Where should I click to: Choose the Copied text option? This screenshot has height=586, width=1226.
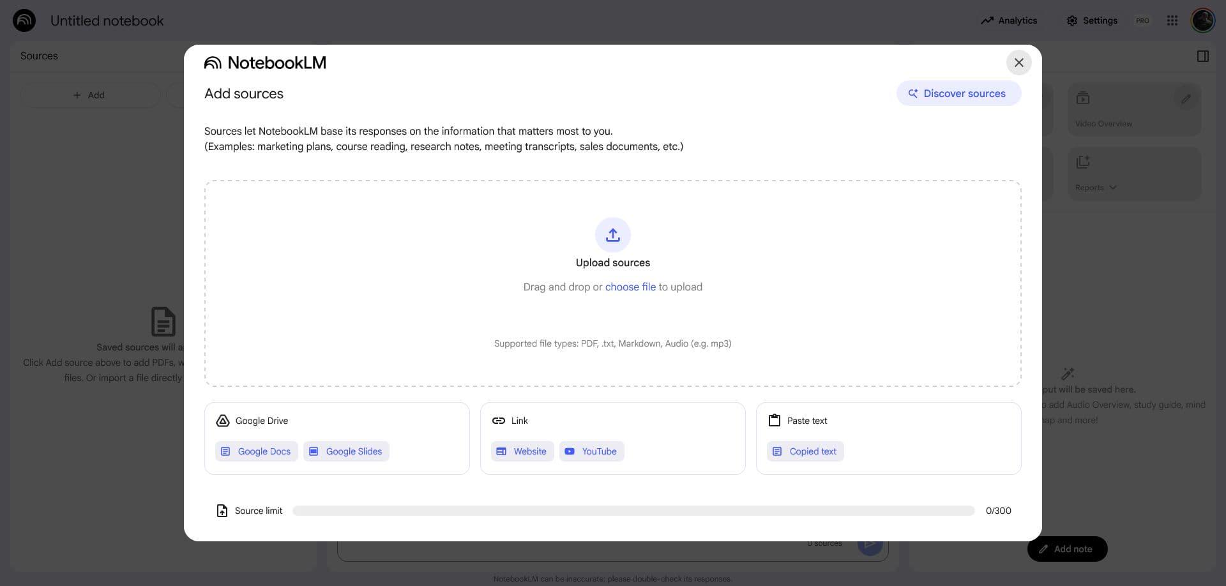pos(805,451)
